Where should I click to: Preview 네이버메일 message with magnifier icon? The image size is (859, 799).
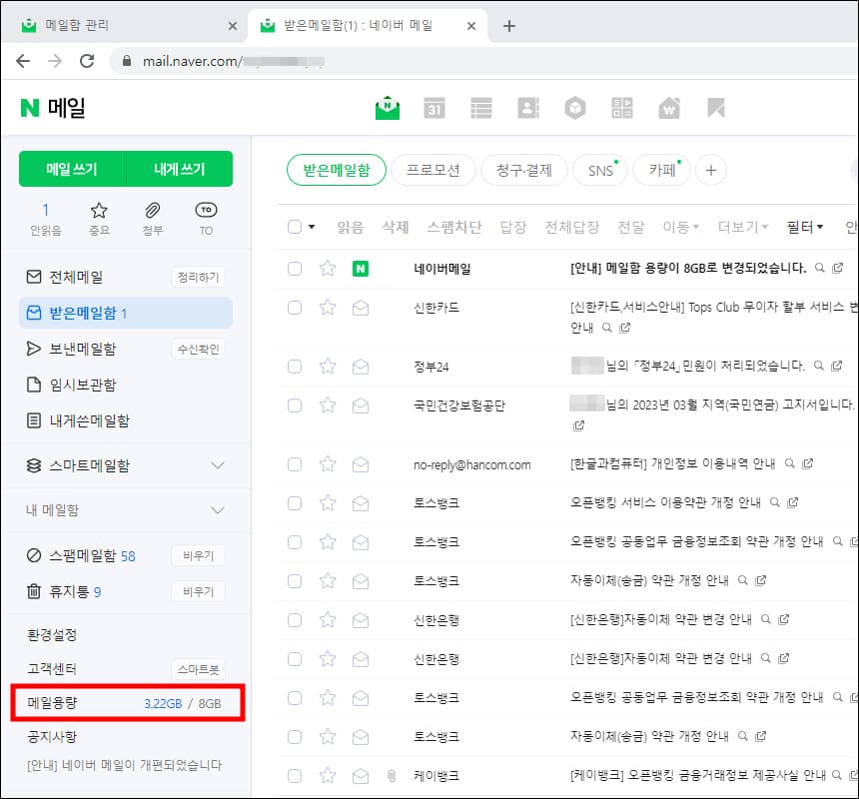tap(820, 268)
